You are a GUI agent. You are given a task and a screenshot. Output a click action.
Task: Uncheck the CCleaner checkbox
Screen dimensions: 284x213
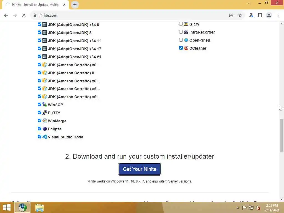(181, 48)
